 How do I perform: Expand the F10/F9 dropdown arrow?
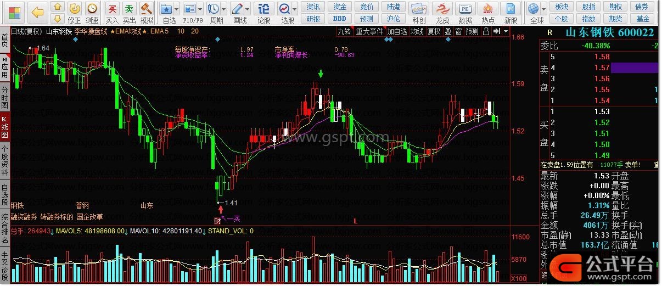tap(201, 9)
